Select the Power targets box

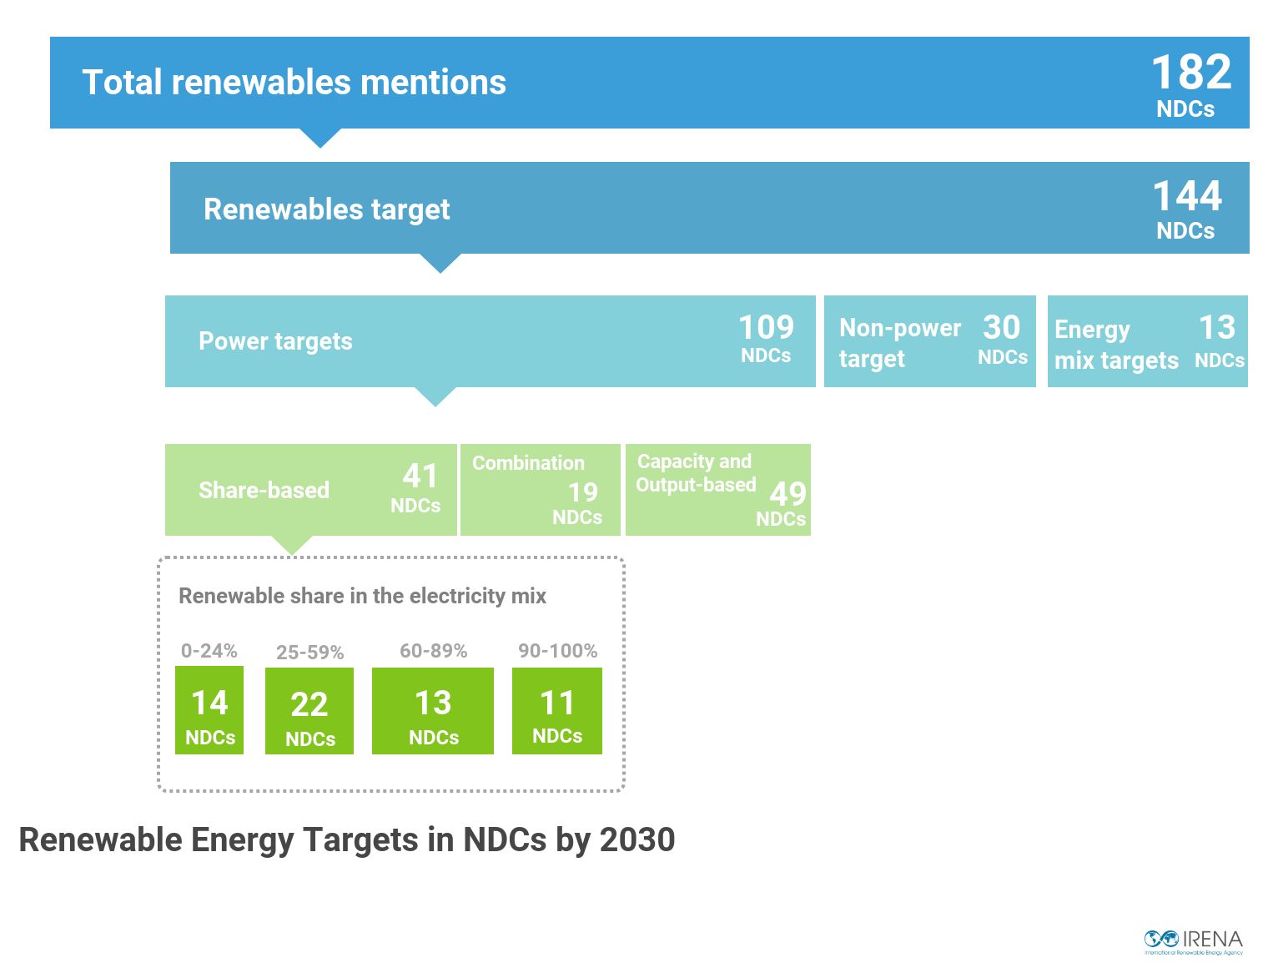(x=491, y=341)
